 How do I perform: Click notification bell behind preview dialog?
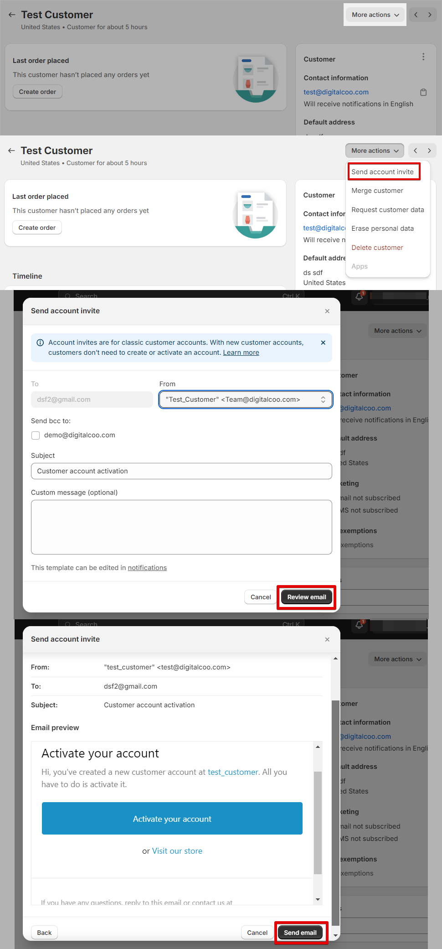coord(360,625)
